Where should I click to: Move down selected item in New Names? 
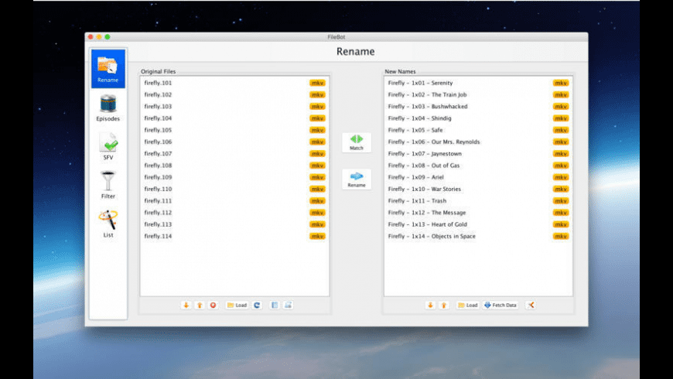[x=430, y=306]
